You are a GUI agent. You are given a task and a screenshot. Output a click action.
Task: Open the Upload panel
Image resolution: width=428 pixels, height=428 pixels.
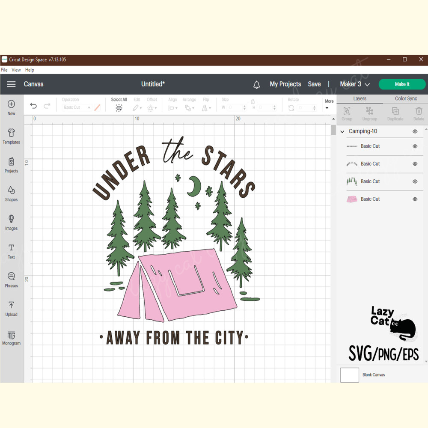[x=11, y=308]
